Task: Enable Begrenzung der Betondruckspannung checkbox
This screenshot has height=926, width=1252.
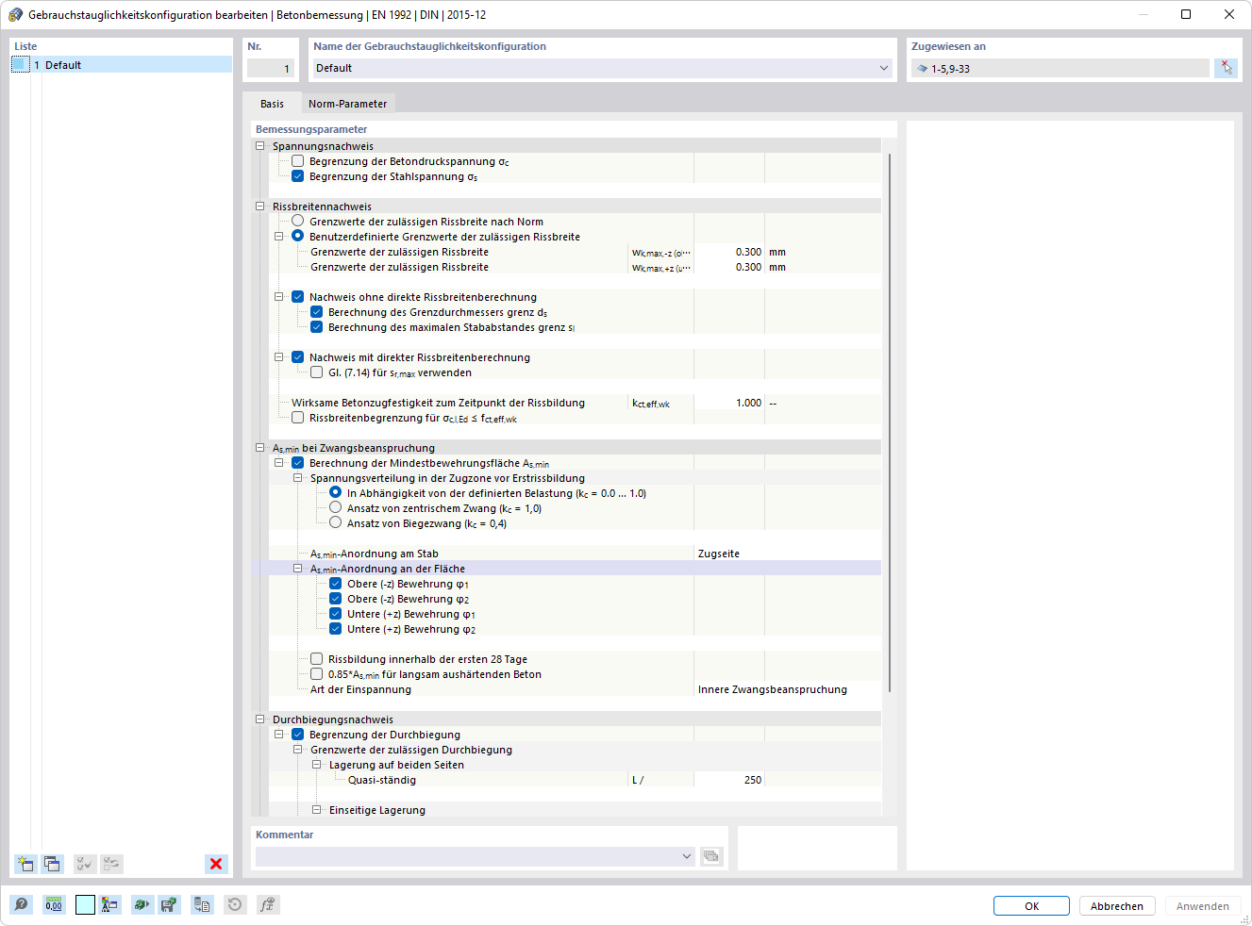Action: point(298,160)
